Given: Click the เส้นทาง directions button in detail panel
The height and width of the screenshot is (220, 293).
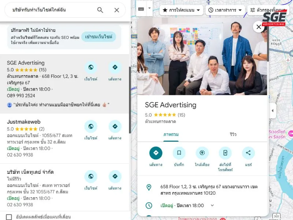Looking at the screenshot, I should [156, 153].
